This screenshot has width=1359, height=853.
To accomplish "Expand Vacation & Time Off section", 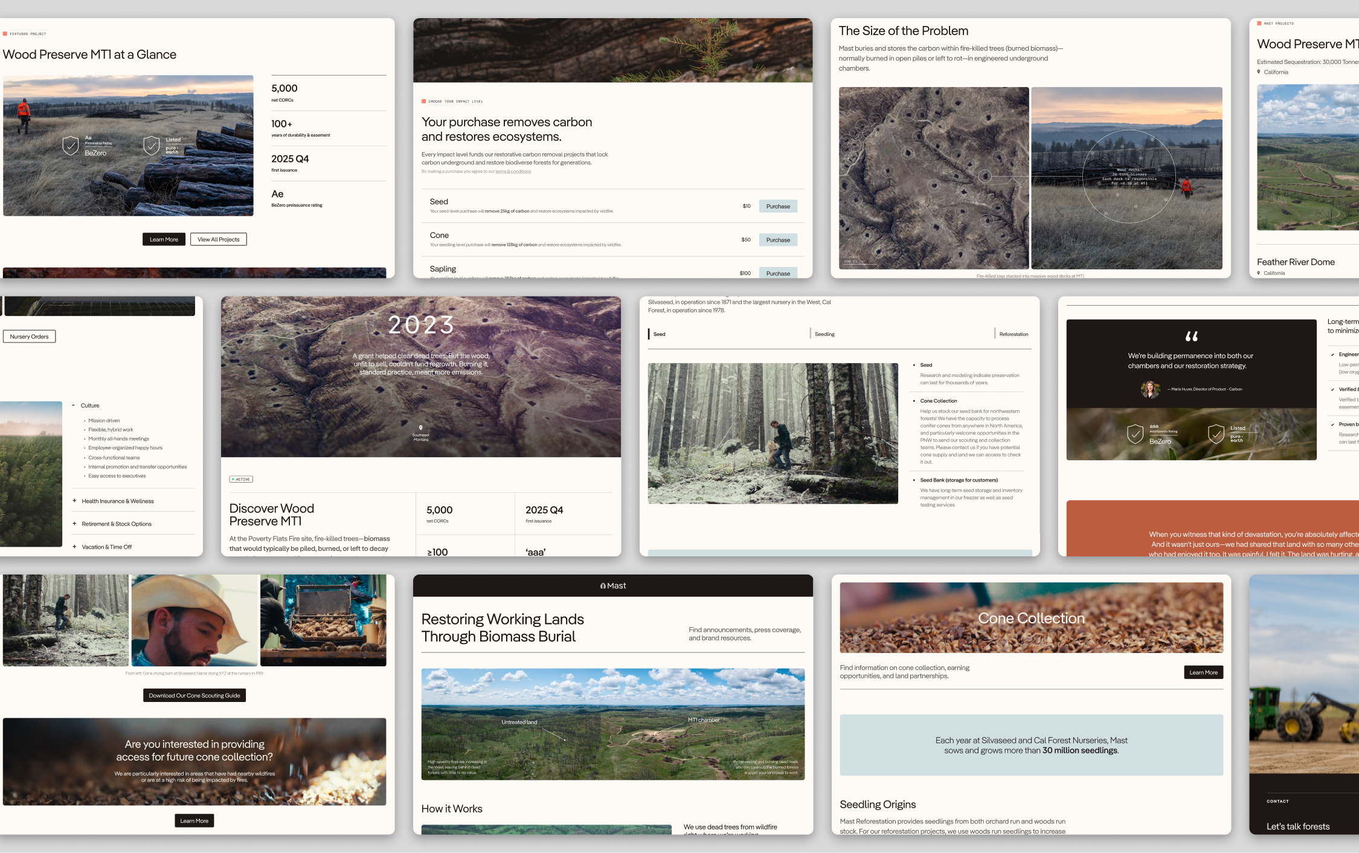I will pyautogui.click(x=133, y=547).
